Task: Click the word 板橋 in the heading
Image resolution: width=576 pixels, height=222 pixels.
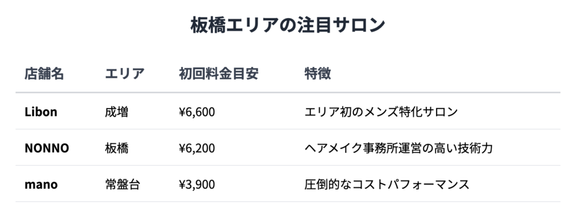Action: pyautogui.click(x=208, y=25)
